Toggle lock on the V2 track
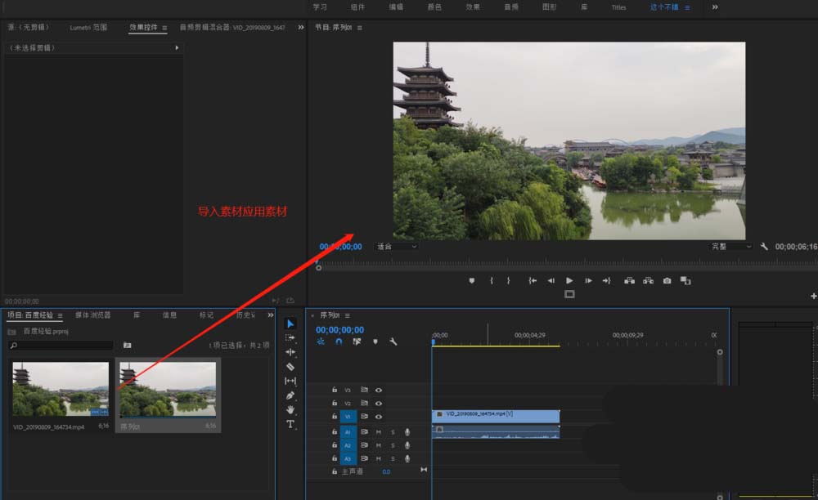Screen dimensions: 818x500 pos(335,404)
